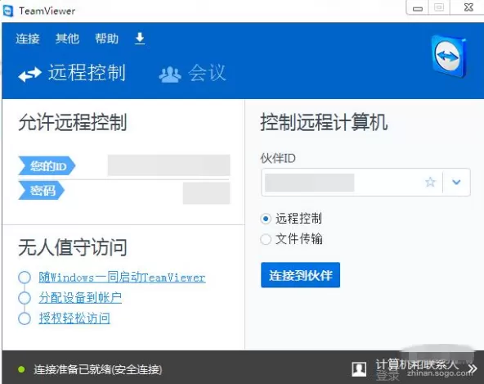Click the 您的ID value field

[169, 165]
